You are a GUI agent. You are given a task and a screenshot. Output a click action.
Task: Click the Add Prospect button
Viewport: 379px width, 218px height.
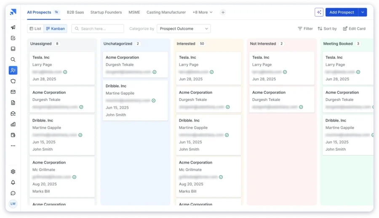pyautogui.click(x=342, y=12)
